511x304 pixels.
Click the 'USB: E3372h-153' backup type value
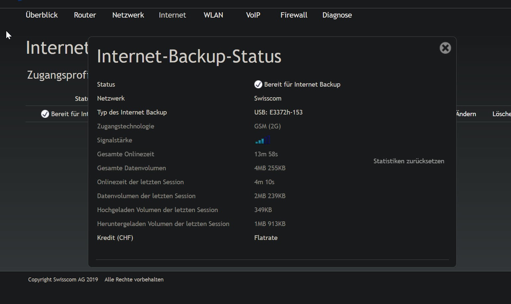click(278, 113)
